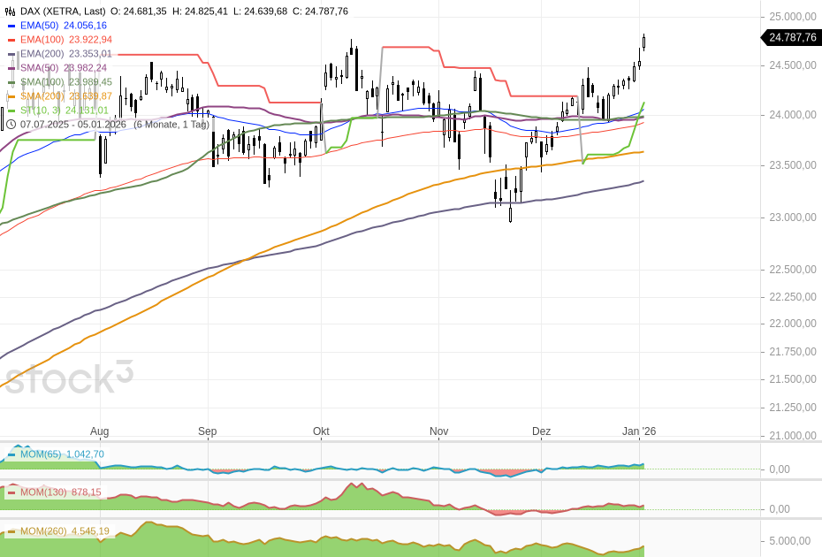Select the Jan '26 label on time axis
The image size is (822, 557).
click(x=638, y=431)
